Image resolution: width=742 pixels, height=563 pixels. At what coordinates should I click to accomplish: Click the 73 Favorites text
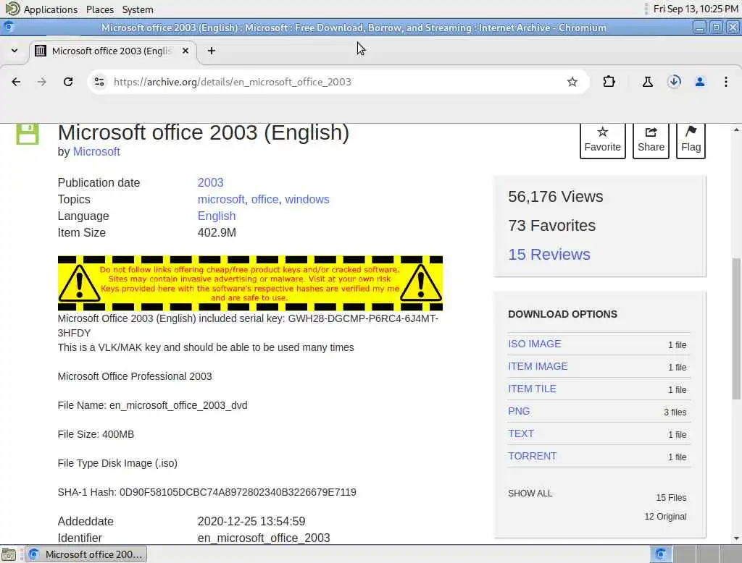[x=551, y=226]
